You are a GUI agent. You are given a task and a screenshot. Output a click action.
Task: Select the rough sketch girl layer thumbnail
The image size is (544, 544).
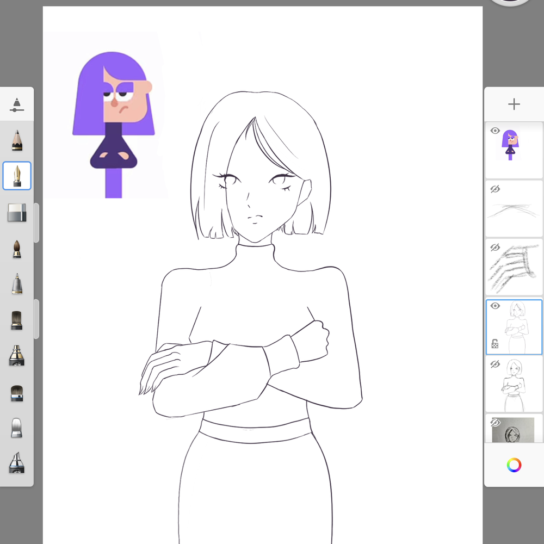[514, 384]
